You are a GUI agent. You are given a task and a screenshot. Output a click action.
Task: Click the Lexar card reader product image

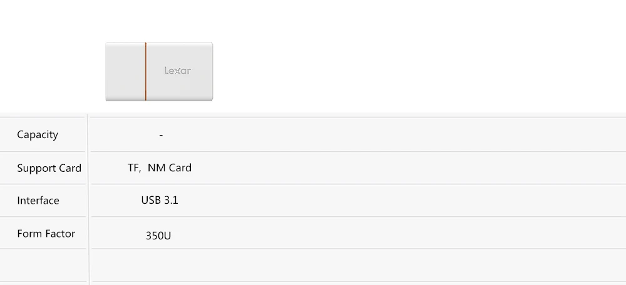tap(159, 71)
